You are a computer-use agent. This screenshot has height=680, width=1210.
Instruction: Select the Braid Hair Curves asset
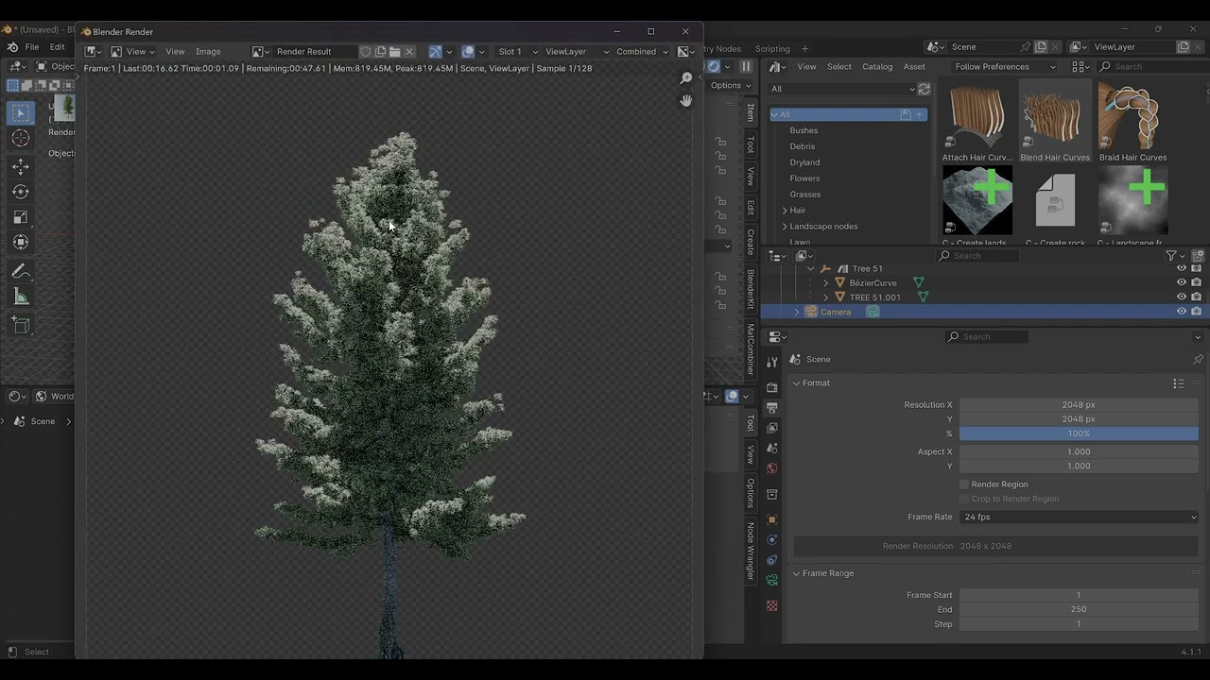(x=1132, y=122)
